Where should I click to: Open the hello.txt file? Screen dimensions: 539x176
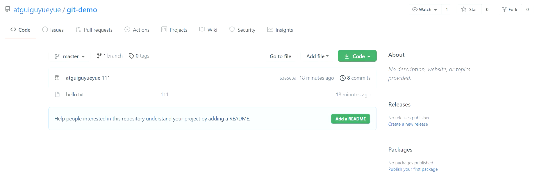(x=75, y=95)
